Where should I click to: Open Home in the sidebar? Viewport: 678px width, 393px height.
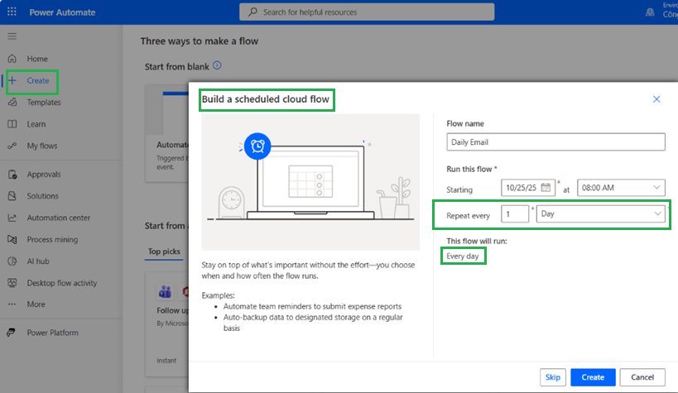[37, 59]
